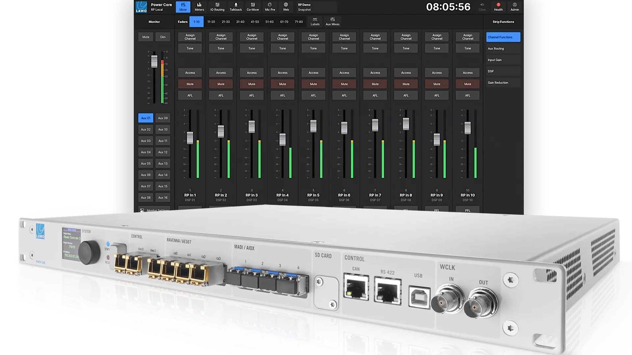Click Assign Channel for RP In 9
632x355 pixels.
(x=437, y=37)
